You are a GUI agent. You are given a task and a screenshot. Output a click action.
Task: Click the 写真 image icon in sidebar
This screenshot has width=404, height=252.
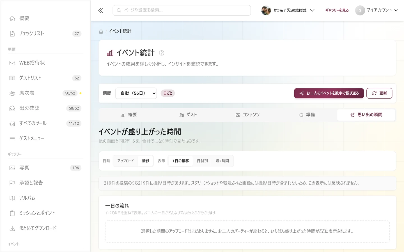coord(12,168)
